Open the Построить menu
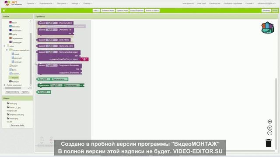 [62, 3]
